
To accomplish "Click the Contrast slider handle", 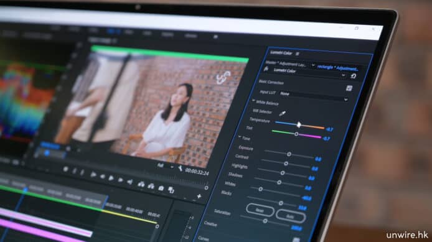I will (x=286, y=164).
